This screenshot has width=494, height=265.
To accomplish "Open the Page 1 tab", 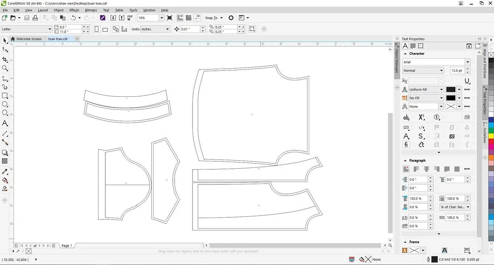I will click(67, 246).
